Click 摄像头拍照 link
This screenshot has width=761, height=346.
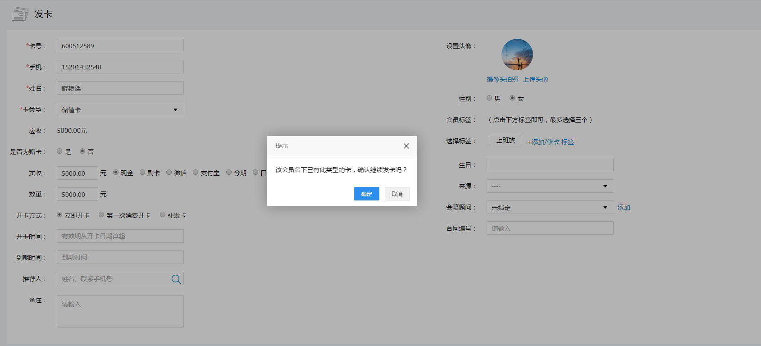[502, 79]
